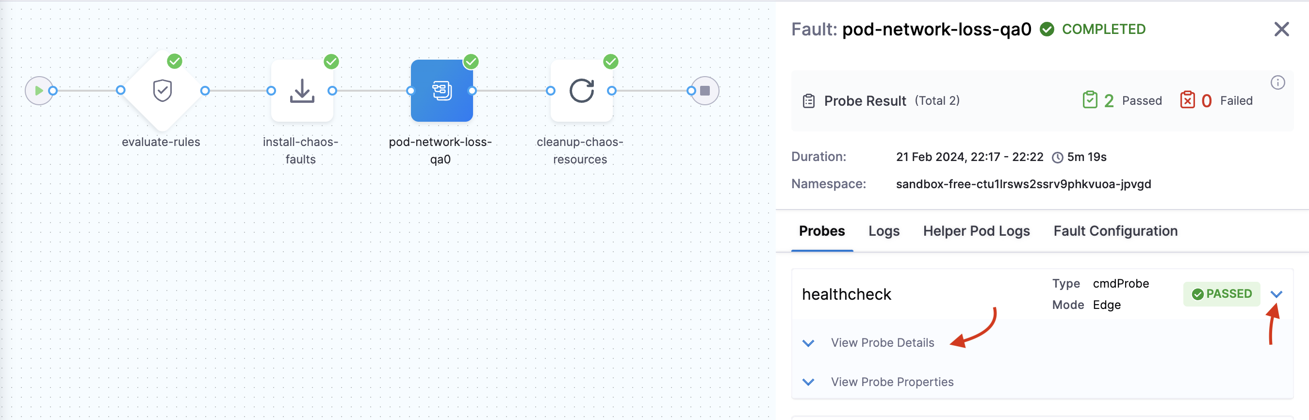Select the install-chaos-faults download node
Image resolution: width=1309 pixels, height=420 pixels.
click(302, 91)
